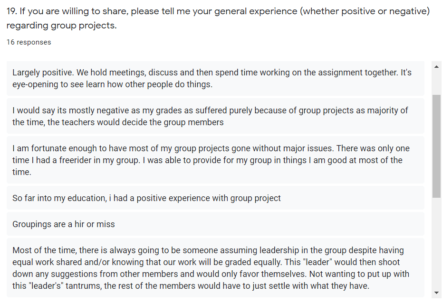This screenshot has height=303, width=442.
Task: Click the scrollbar track above the thumb
Action: point(436,83)
